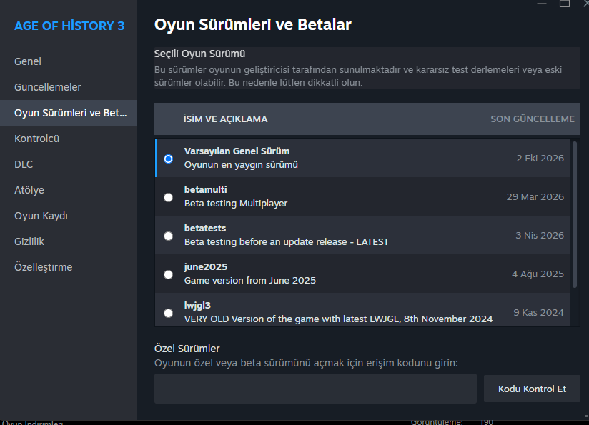This screenshot has width=589, height=425.
Task: Choose the betatests beta version radio button
Action: [168, 236]
